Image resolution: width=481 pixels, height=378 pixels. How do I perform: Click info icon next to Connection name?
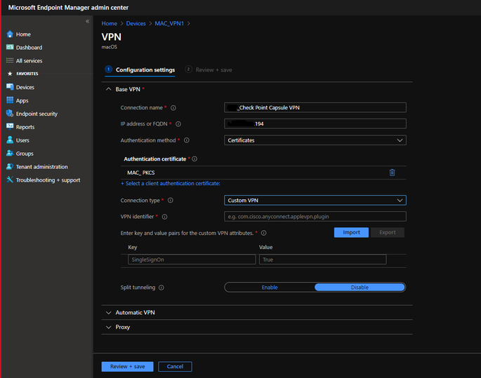(173, 108)
